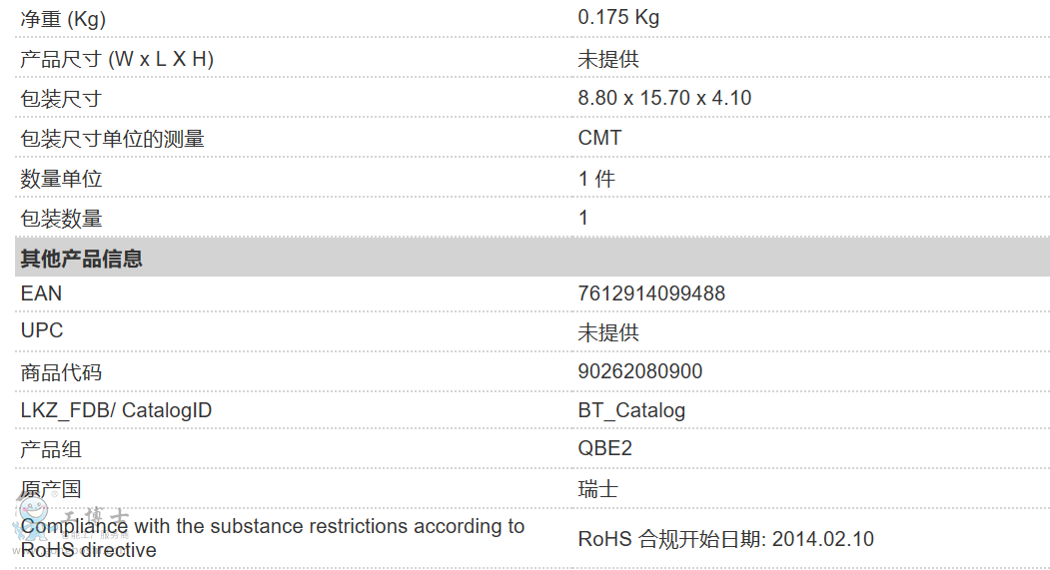Screen dimensions: 1050x570
Task: Select the CMT unit value
Action: [599, 138]
